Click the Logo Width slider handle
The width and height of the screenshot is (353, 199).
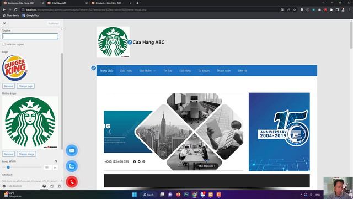8,167
